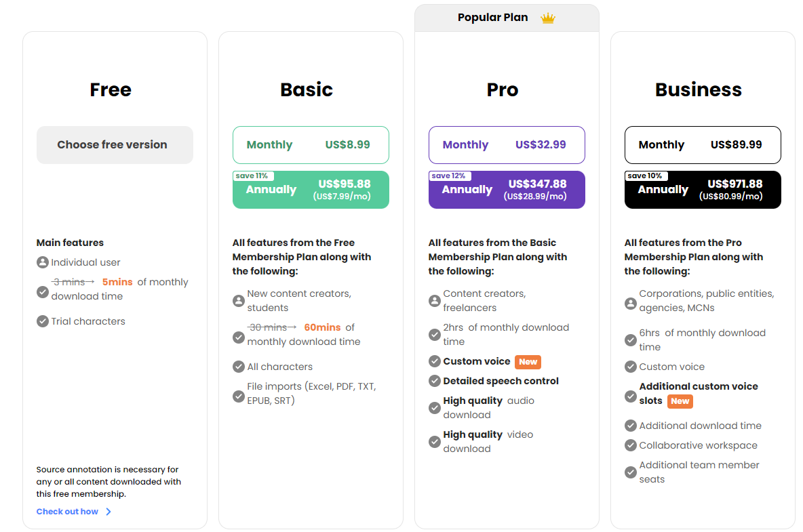Pick Business Annually US$971.88 plan
This screenshot has height=532, width=803.
pos(703,190)
